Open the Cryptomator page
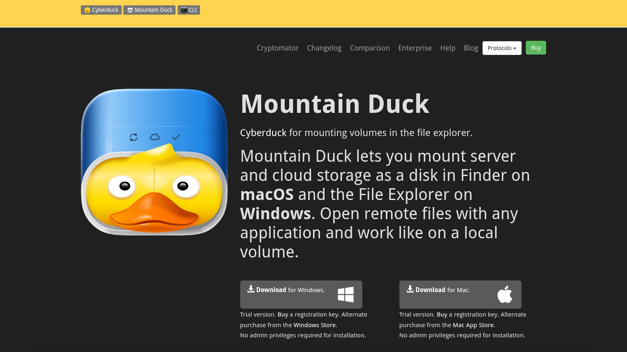 (x=278, y=48)
